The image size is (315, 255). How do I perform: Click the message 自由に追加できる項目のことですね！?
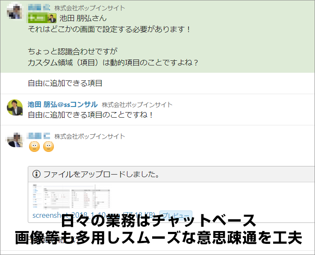pyautogui.click(x=91, y=115)
